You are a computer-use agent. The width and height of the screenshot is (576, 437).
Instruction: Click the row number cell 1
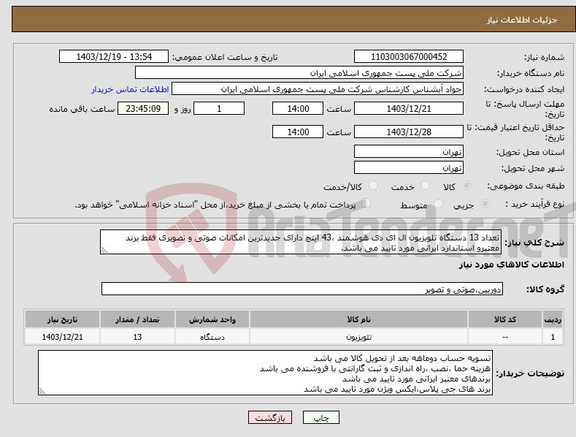pyautogui.click(x=553, y=337)
